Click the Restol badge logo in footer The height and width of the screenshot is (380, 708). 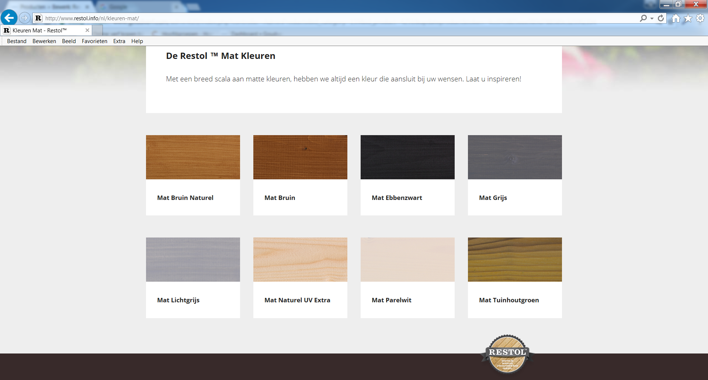[507, 354]
